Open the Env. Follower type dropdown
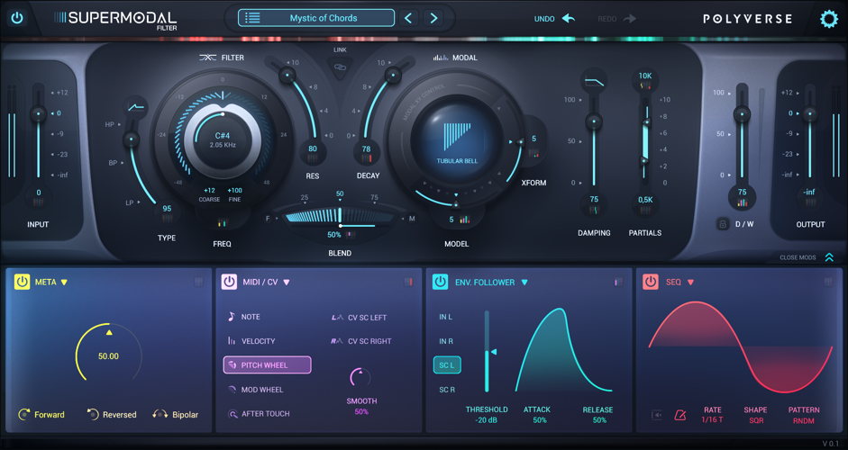This screenshot has height=450, width=848. click(x=524, y=282)
